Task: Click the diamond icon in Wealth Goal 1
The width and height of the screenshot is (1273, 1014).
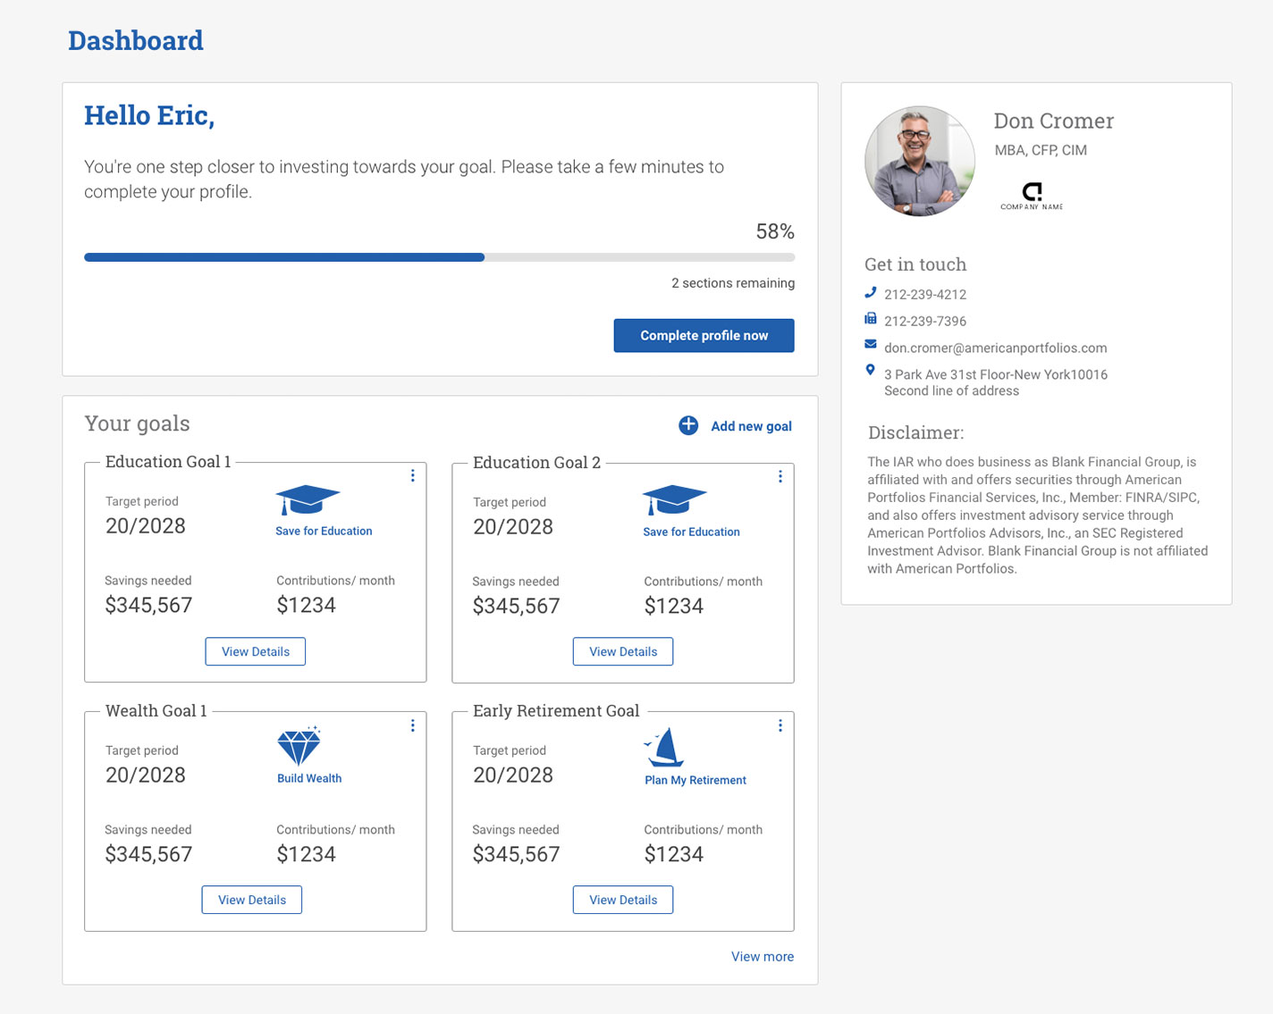Action: [x=299, y=747]
